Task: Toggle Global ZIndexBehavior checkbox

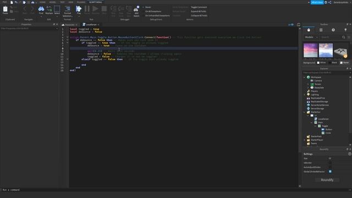Action: point(330,172)
